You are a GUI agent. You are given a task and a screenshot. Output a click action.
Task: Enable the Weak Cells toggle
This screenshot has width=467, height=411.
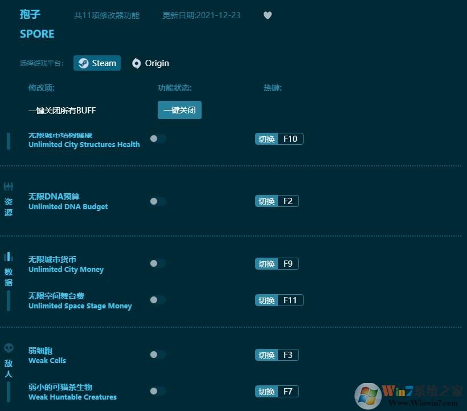158,355
